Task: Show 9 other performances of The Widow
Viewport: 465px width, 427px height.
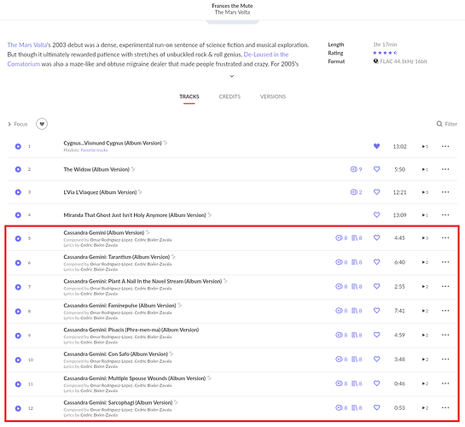Action: (356, 169)
